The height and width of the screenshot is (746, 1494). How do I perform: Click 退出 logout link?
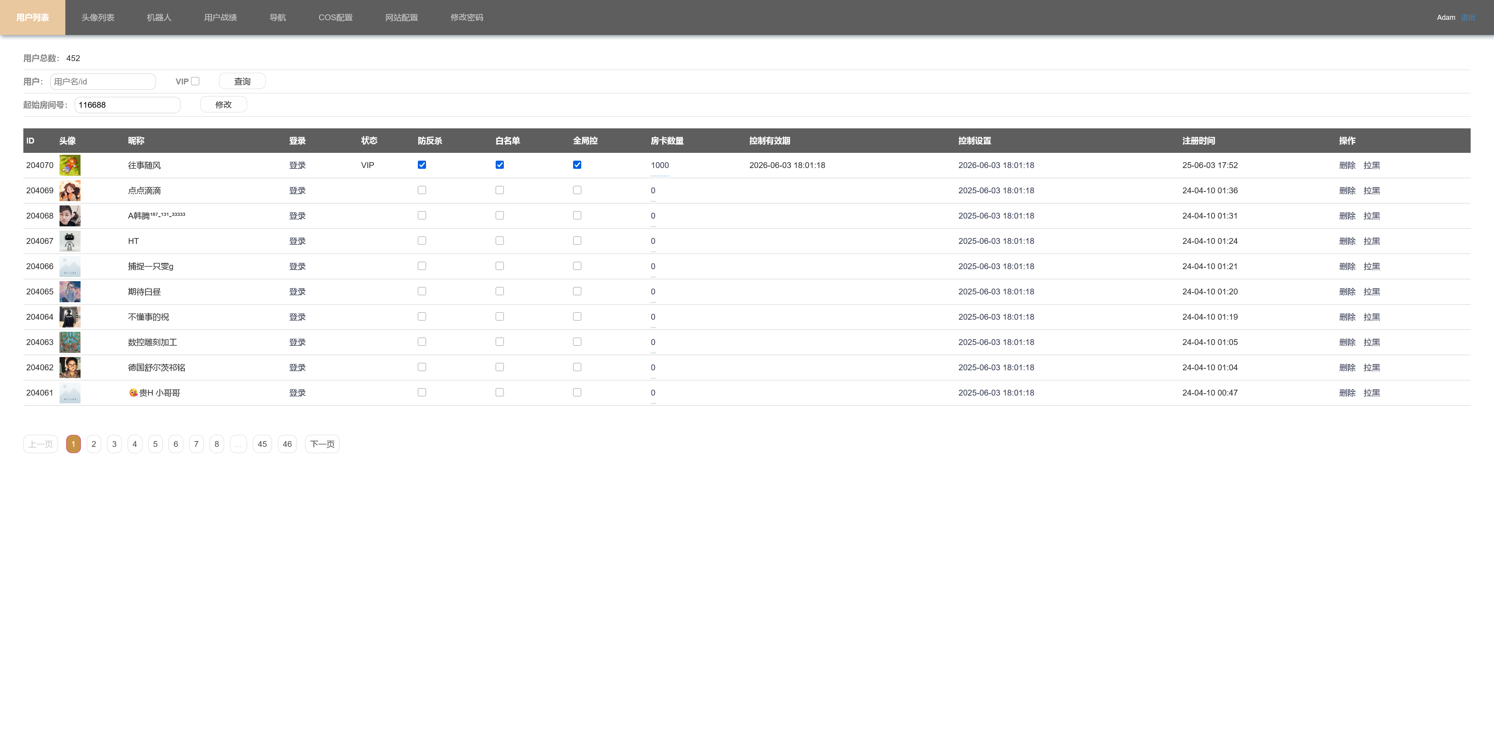pos(1468,18)
